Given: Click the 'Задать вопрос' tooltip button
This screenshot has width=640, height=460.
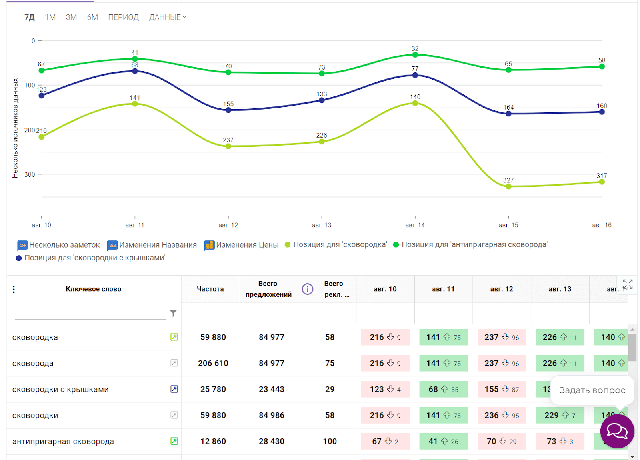Looking at the screenshot, I should pos(592,390).
